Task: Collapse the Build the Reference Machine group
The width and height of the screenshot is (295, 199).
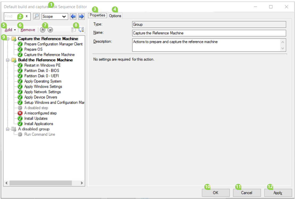Action: click(8, 60)
